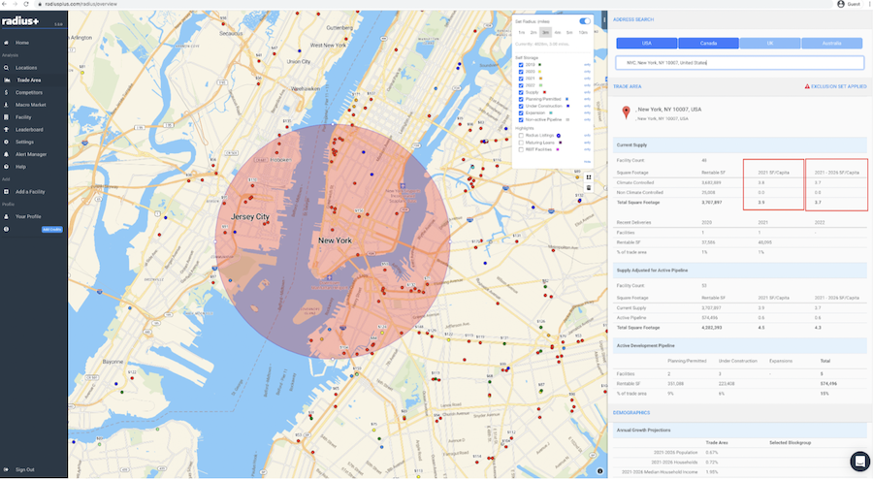Click the Supply red legend swatch
This screenshot has height=479, width=873.
544,92
